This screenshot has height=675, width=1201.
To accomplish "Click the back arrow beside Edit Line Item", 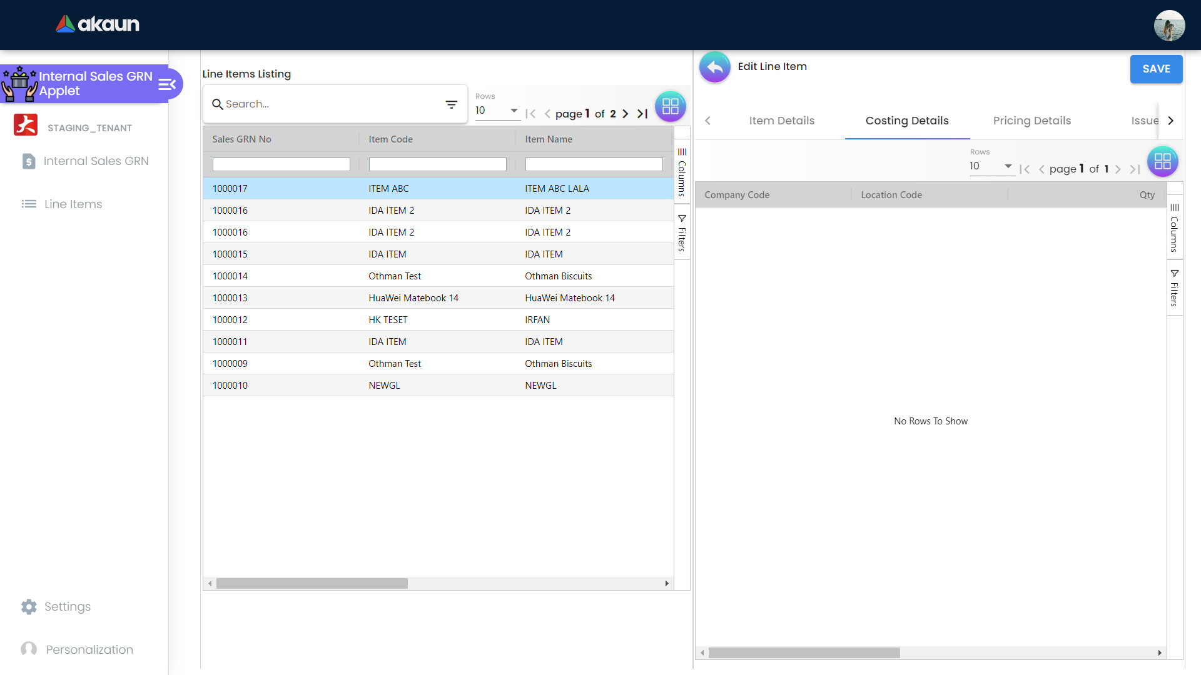I will (x=714, y=67).
